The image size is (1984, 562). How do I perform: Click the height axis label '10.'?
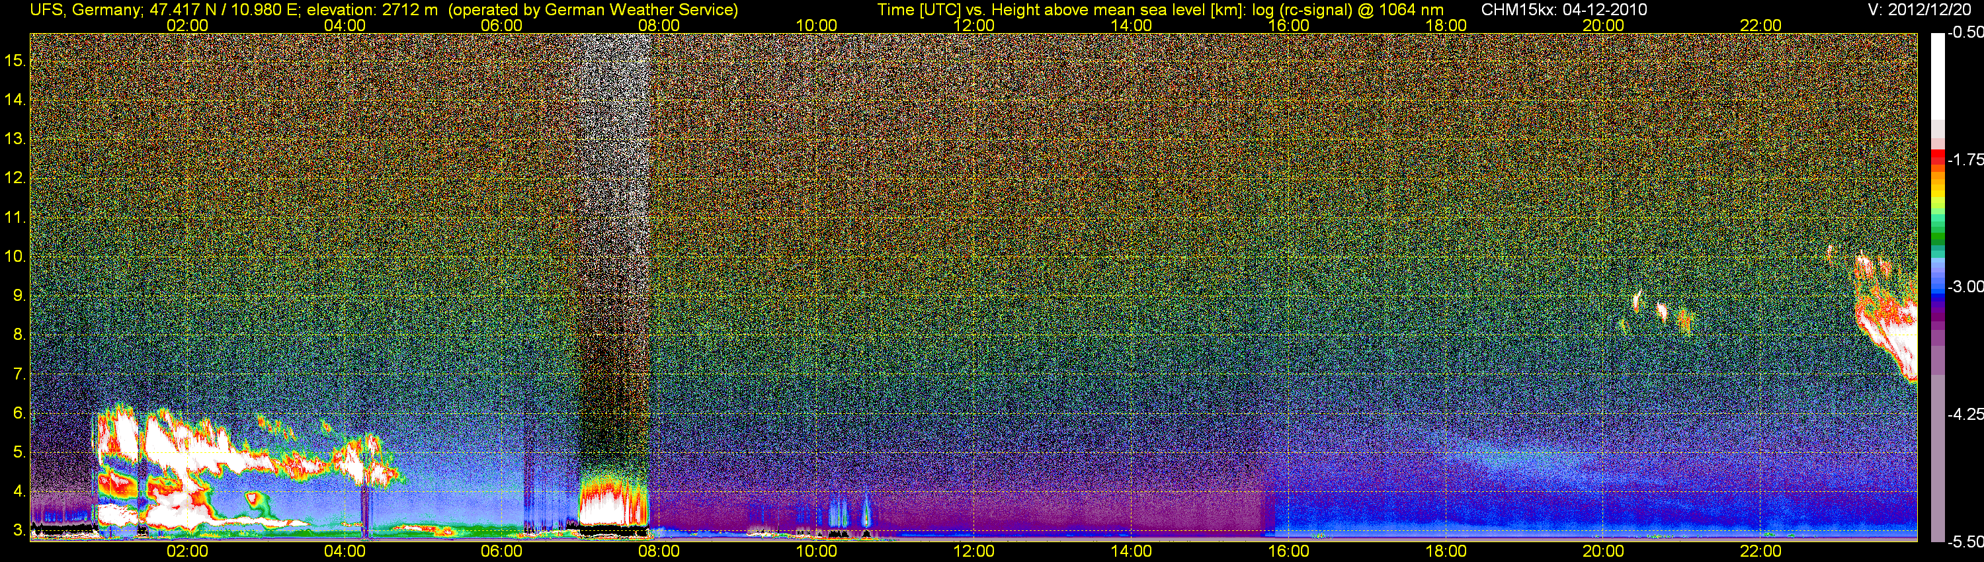click(15, 257)
